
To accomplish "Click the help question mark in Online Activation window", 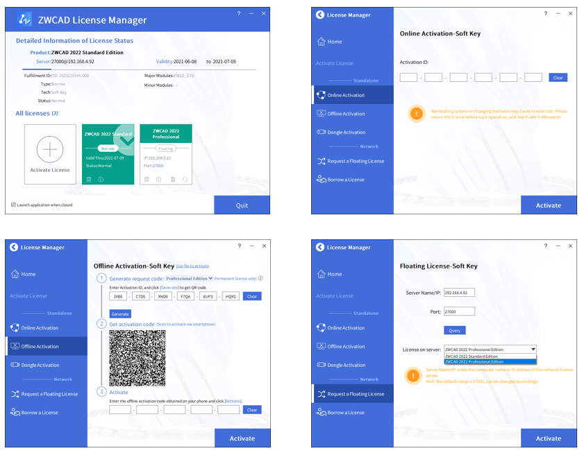I will click(x=545, y=13).
